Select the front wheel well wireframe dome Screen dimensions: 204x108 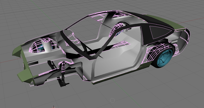click(38, 47)
